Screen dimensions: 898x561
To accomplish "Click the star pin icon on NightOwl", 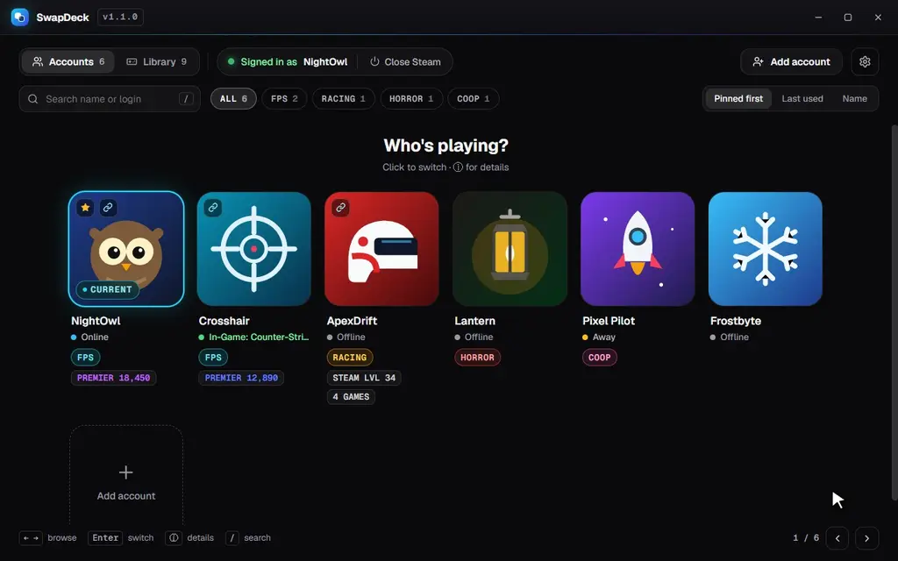I will 85,207.
